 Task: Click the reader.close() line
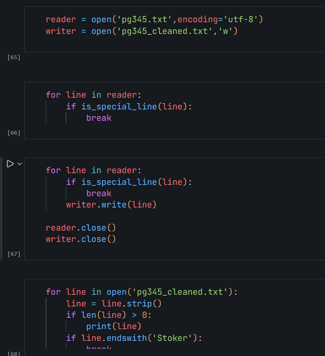(x=81, y=228)
